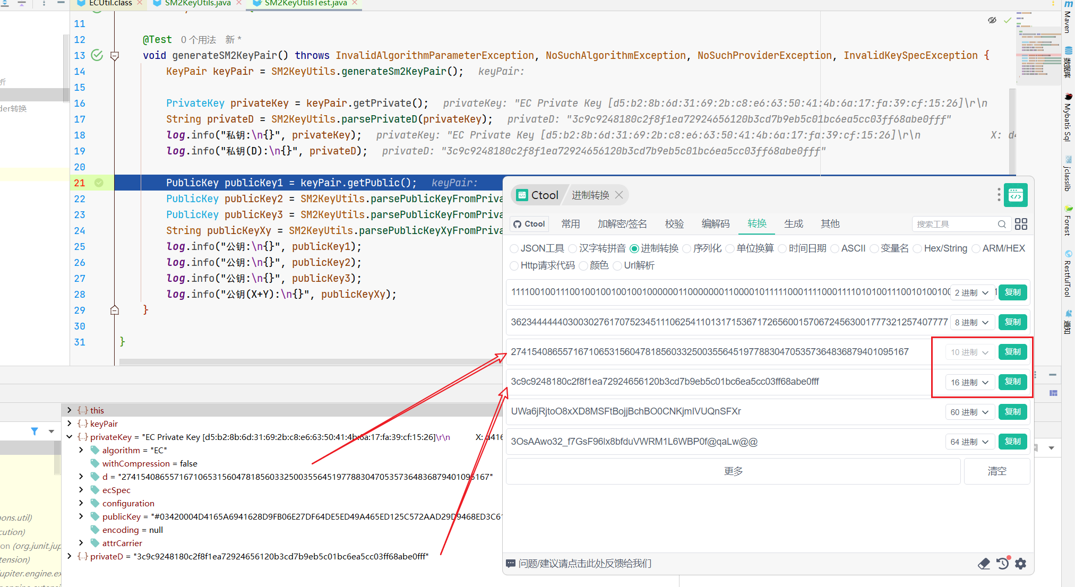Click the editor horizontal scrollbar
The image size is (1075, 587).
(x=311, y=362)
